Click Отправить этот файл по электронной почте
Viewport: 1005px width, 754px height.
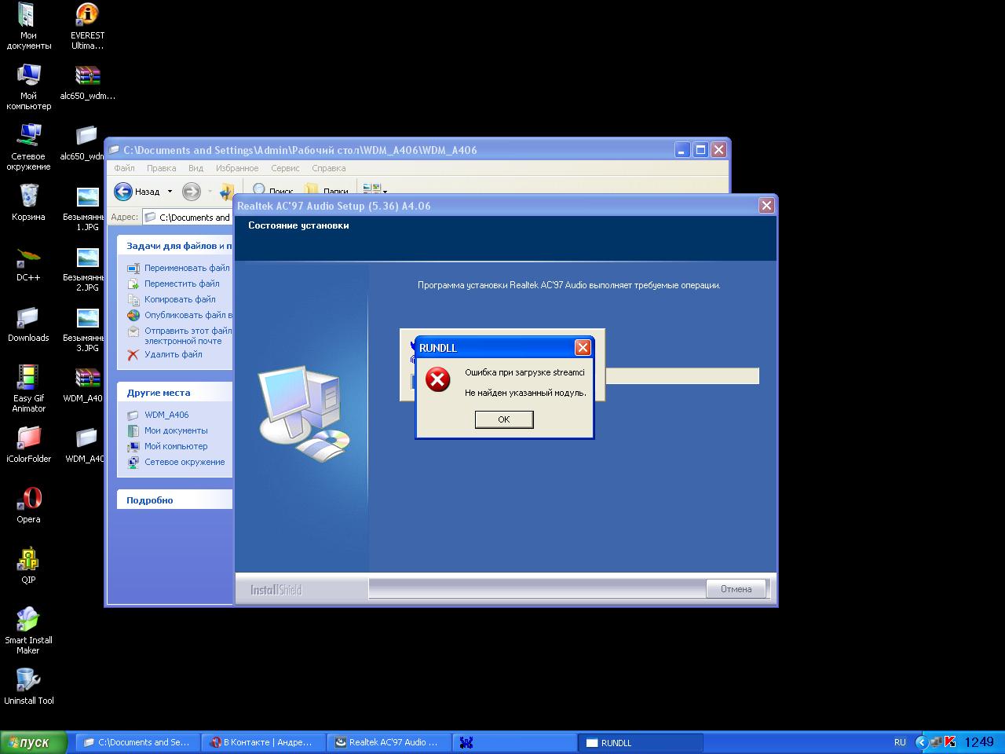(188, 335)
